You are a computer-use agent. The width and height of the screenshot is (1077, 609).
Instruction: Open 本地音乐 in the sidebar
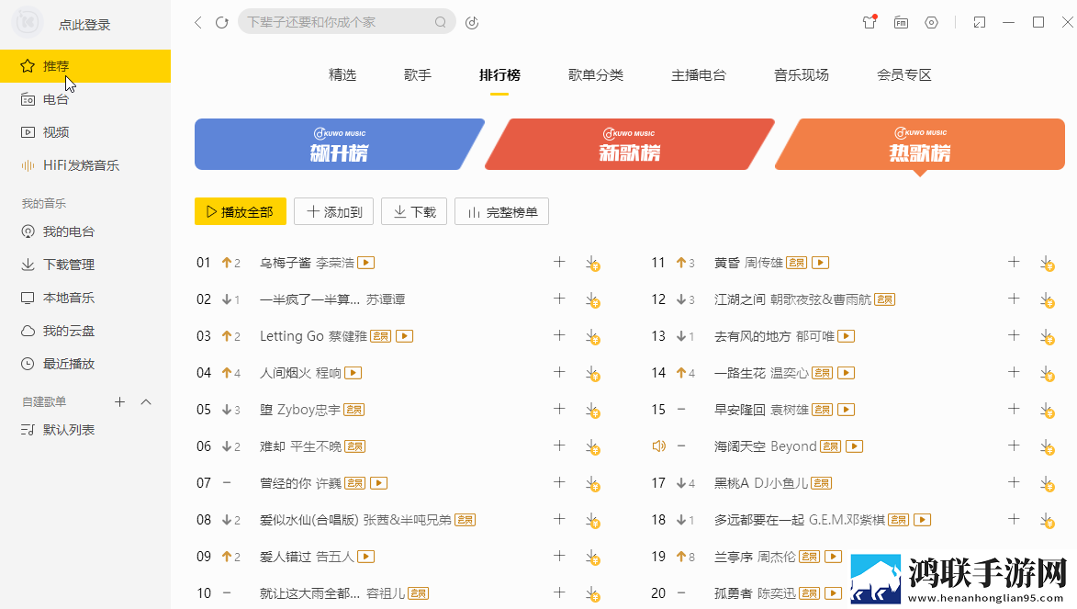(85, 298)
